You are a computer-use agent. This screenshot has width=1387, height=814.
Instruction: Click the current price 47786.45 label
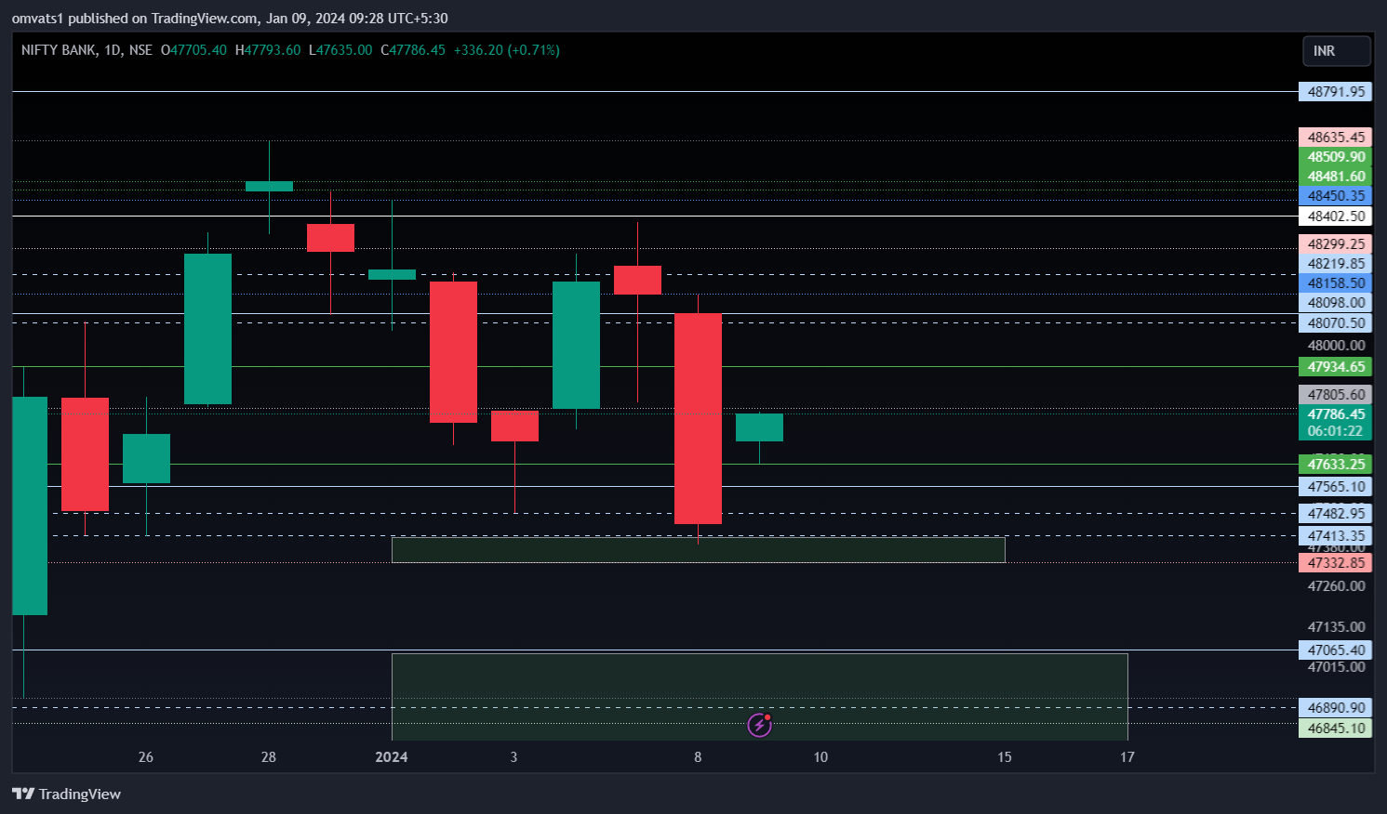pyautogui.click(x=1336, y=423)
